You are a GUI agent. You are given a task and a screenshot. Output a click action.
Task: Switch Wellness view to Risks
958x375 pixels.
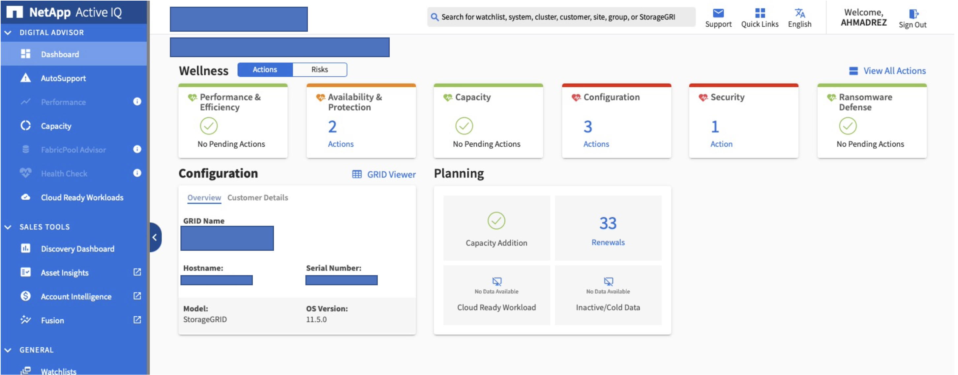pos(319,70)
